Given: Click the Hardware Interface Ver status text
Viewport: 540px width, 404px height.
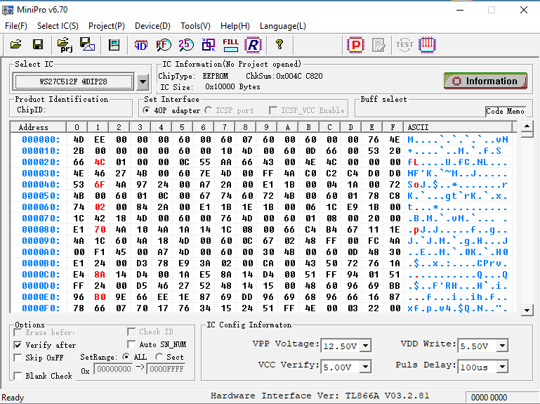Looking at the screenshot, I should [320, 396].
